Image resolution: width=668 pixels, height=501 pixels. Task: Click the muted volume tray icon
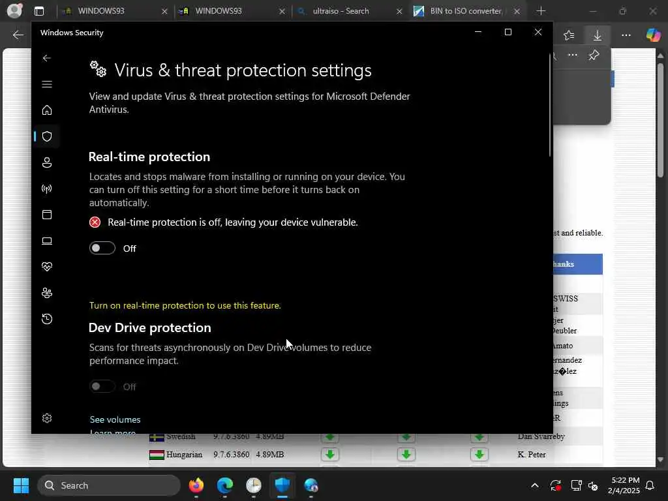(x=593, y=485)
